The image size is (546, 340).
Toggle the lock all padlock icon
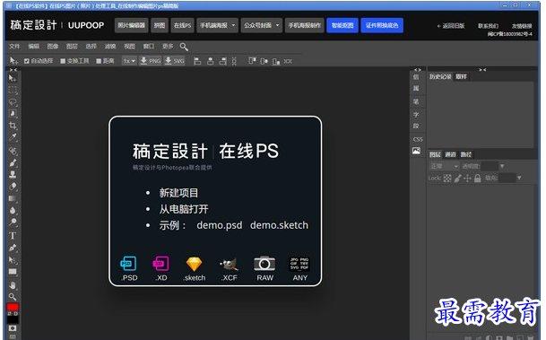(x=477, y=178)
